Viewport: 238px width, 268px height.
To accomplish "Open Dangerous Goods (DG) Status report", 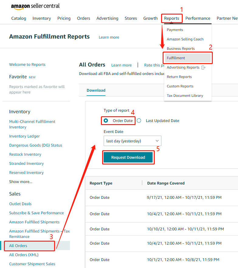I will (36, 145).
